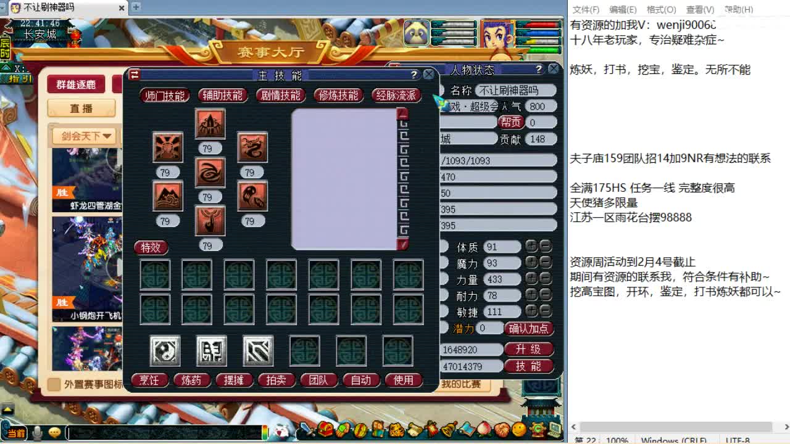790x444 pixels.
Task: Open Notepad 编辑(E) menu
Action: 623,9
